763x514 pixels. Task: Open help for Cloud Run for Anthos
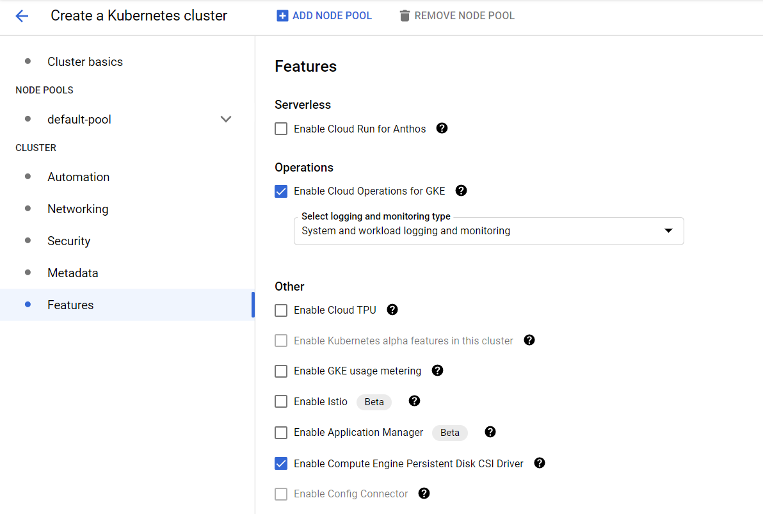[x=442, y=128]
